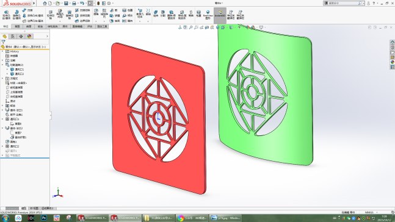Choose the Mirror tool
This screenshot has width=395, height=222.
(x=128, y=21)
